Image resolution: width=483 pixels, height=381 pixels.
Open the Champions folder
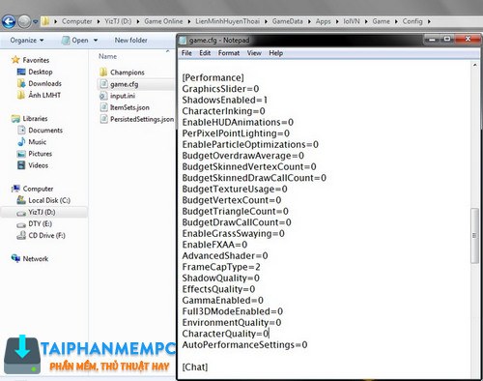coord(128,73)
